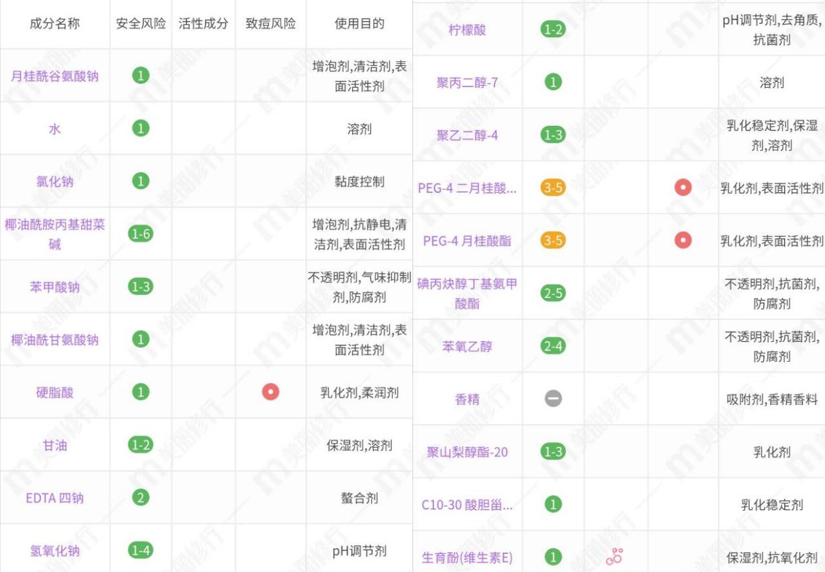
Task: Click purpose text pH调节剂,去角质,抗菌剂
Action: click(772, 30)
